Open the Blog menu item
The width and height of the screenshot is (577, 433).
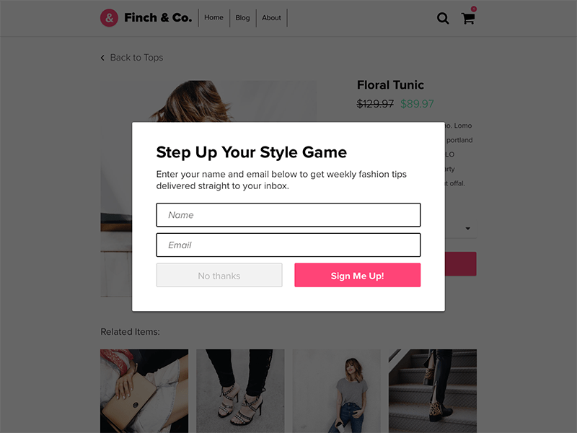242,17
